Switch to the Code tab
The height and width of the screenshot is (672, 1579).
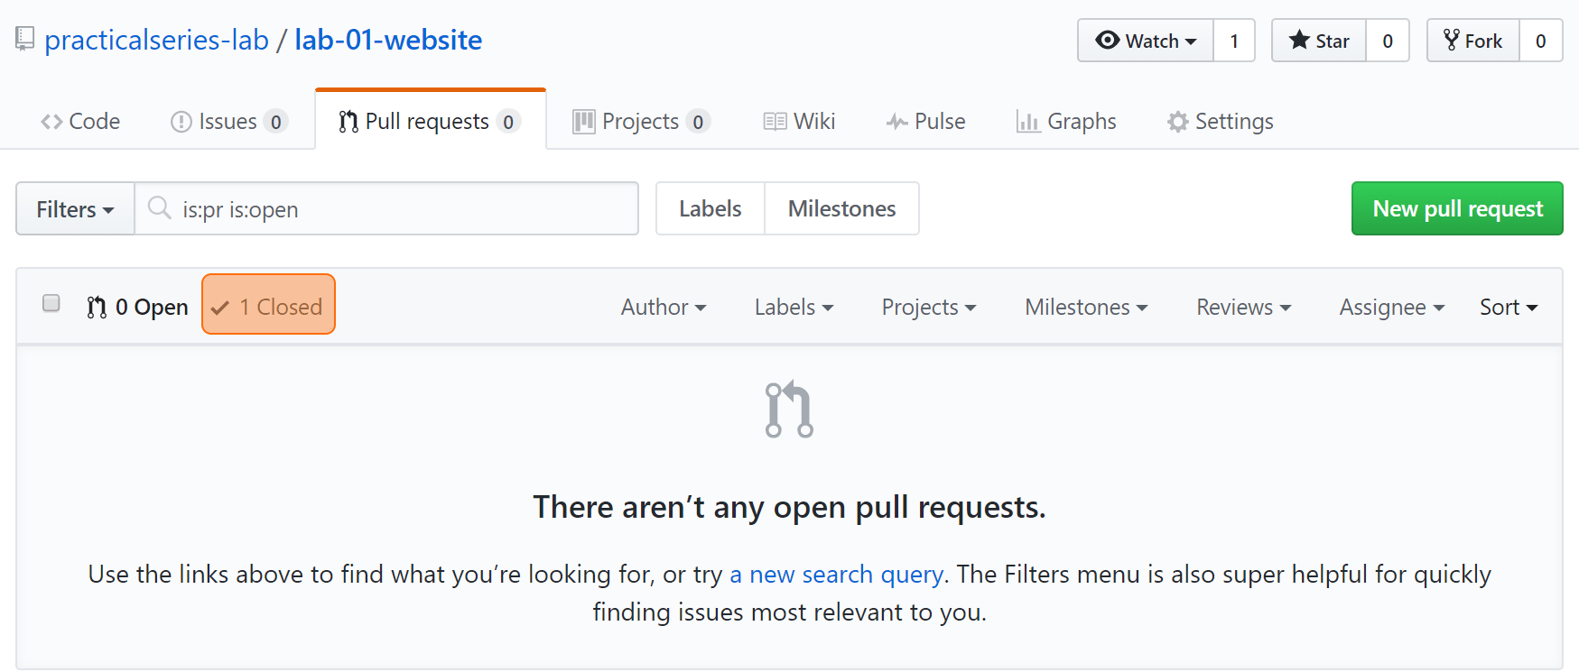[80, 121]
